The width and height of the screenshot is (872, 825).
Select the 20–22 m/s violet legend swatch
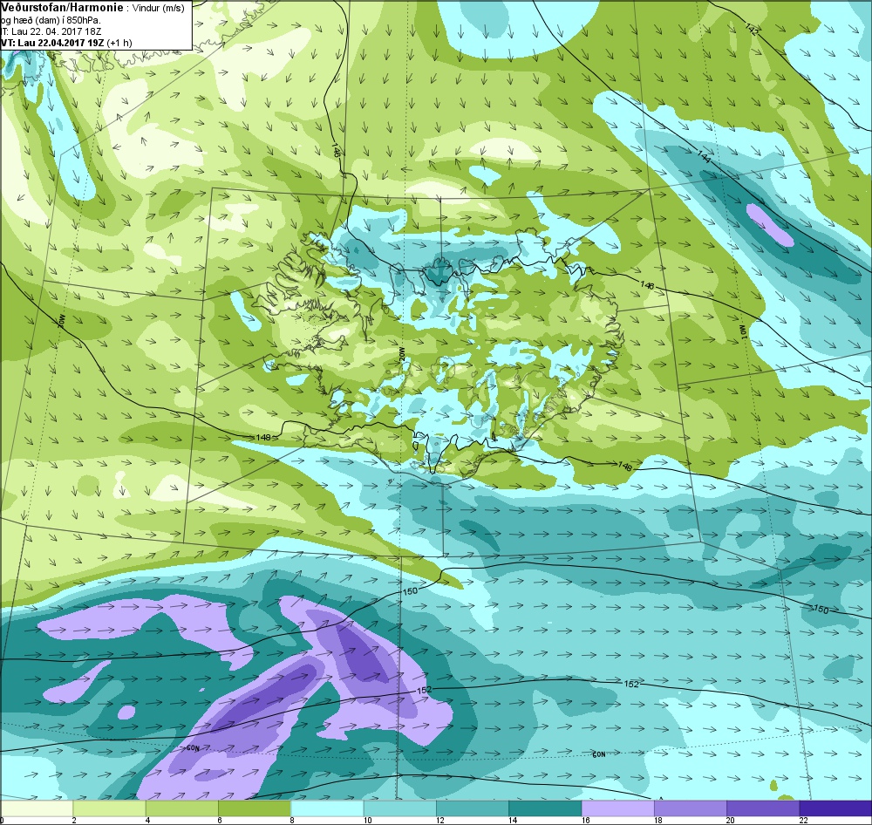pyautogui.click(x=763, y=808)
